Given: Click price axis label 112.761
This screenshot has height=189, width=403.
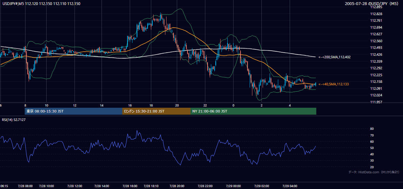Looking at the screenshot, I should point(376,20).
